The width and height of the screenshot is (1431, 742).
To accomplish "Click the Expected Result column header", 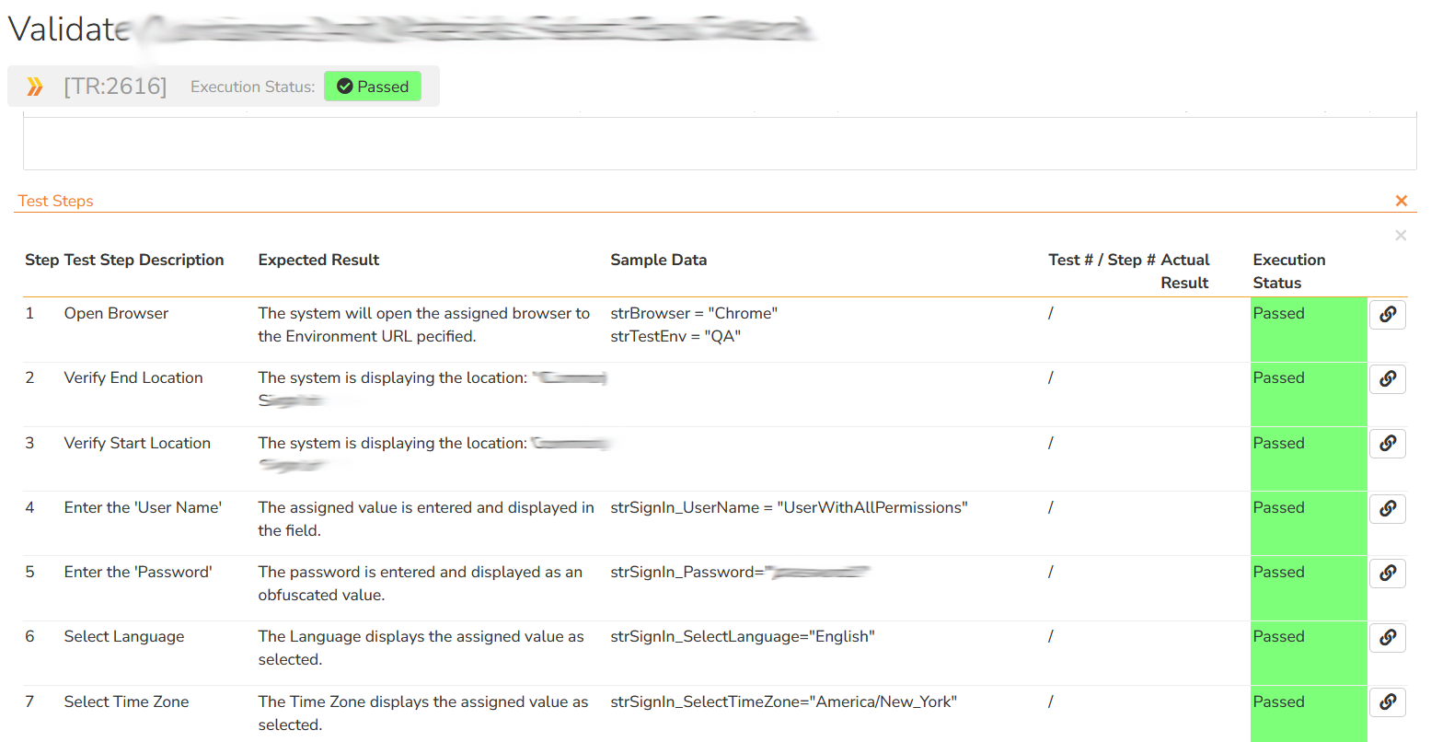I will tap(318, 260).
